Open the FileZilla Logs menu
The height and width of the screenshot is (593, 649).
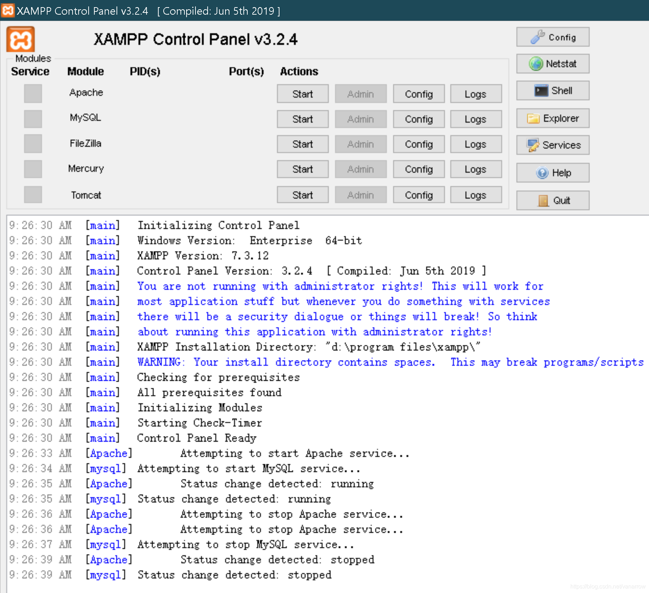pyautogui.click(x=476, y=144)
